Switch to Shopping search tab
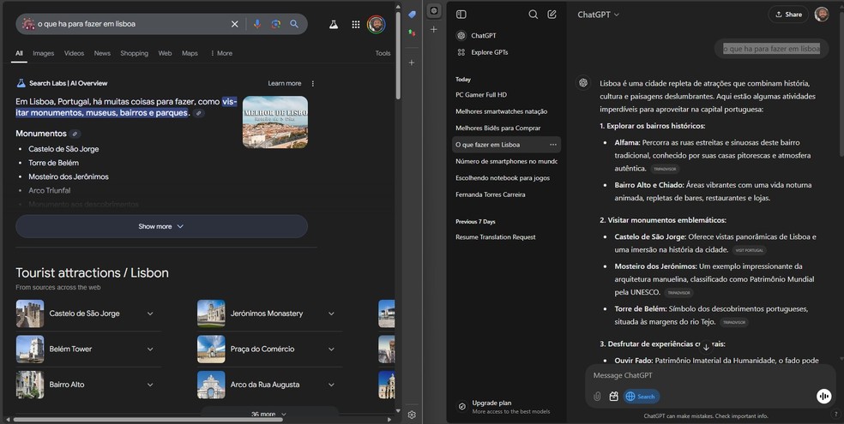Image resolution: width=844 pixels, height=424 pixels. tap(134, 53)
